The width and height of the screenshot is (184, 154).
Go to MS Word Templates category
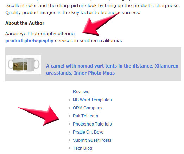pyautogui.click(x=92, y=100)
